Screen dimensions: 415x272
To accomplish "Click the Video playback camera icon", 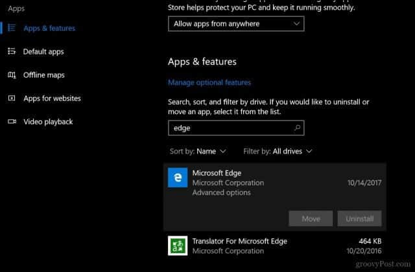I will (12, 121).
